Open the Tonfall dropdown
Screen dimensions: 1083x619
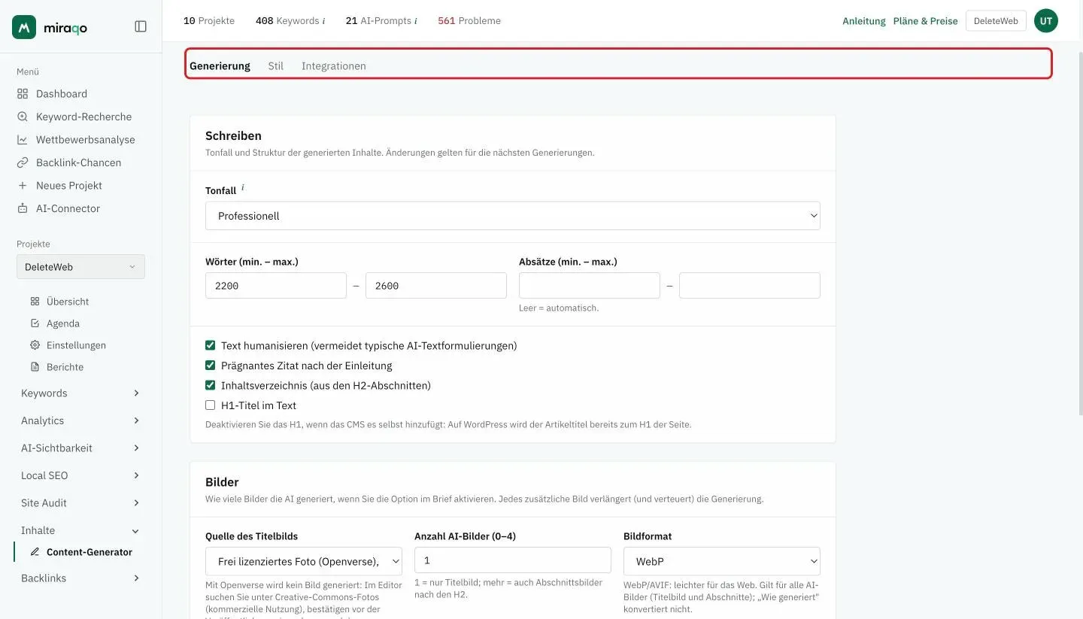pyautogui.click(x=513, y=216)
